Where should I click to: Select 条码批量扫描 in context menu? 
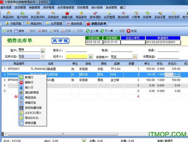click(x=32, y=108)
